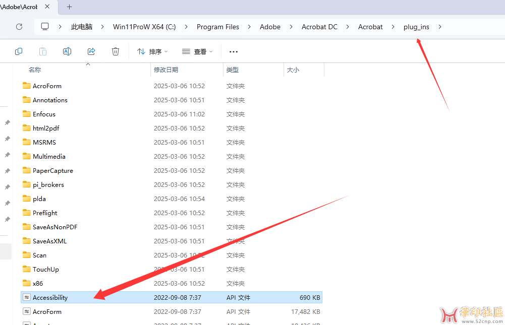This screenshot has height=325, width=505.
Task: Open the three-dots more options menu
Action: pyautogui.click(x=234, y=51)
